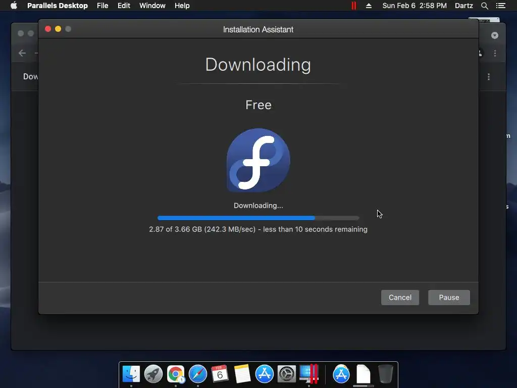Open the Window menu
This screenshot has height=388, width=517.
152,6
